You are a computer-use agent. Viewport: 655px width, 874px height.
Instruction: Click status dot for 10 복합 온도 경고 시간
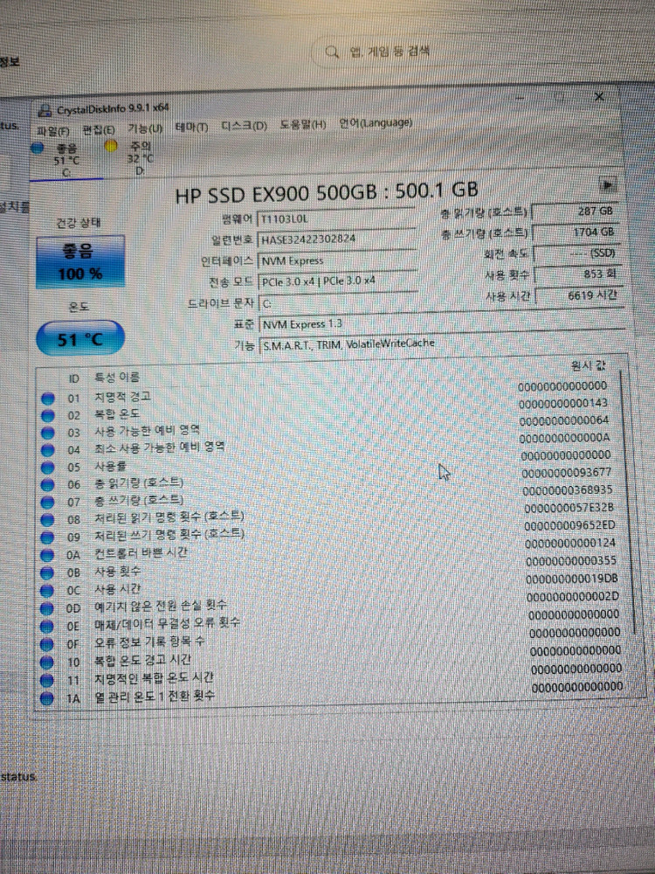[x=47, y=662]
